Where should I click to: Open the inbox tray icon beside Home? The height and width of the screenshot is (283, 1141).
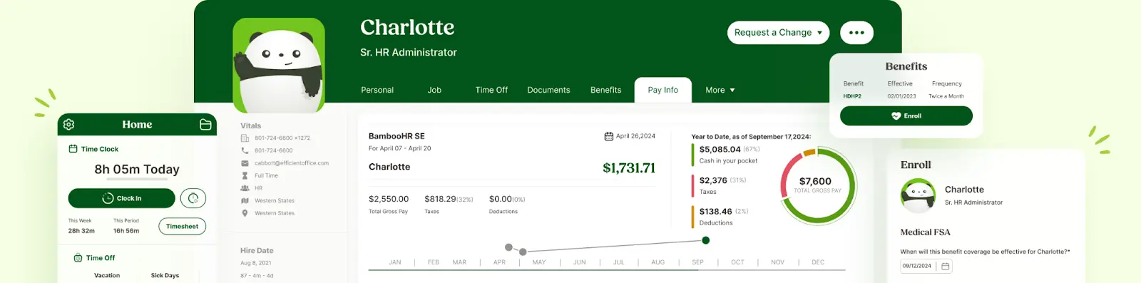coord(205,125)
